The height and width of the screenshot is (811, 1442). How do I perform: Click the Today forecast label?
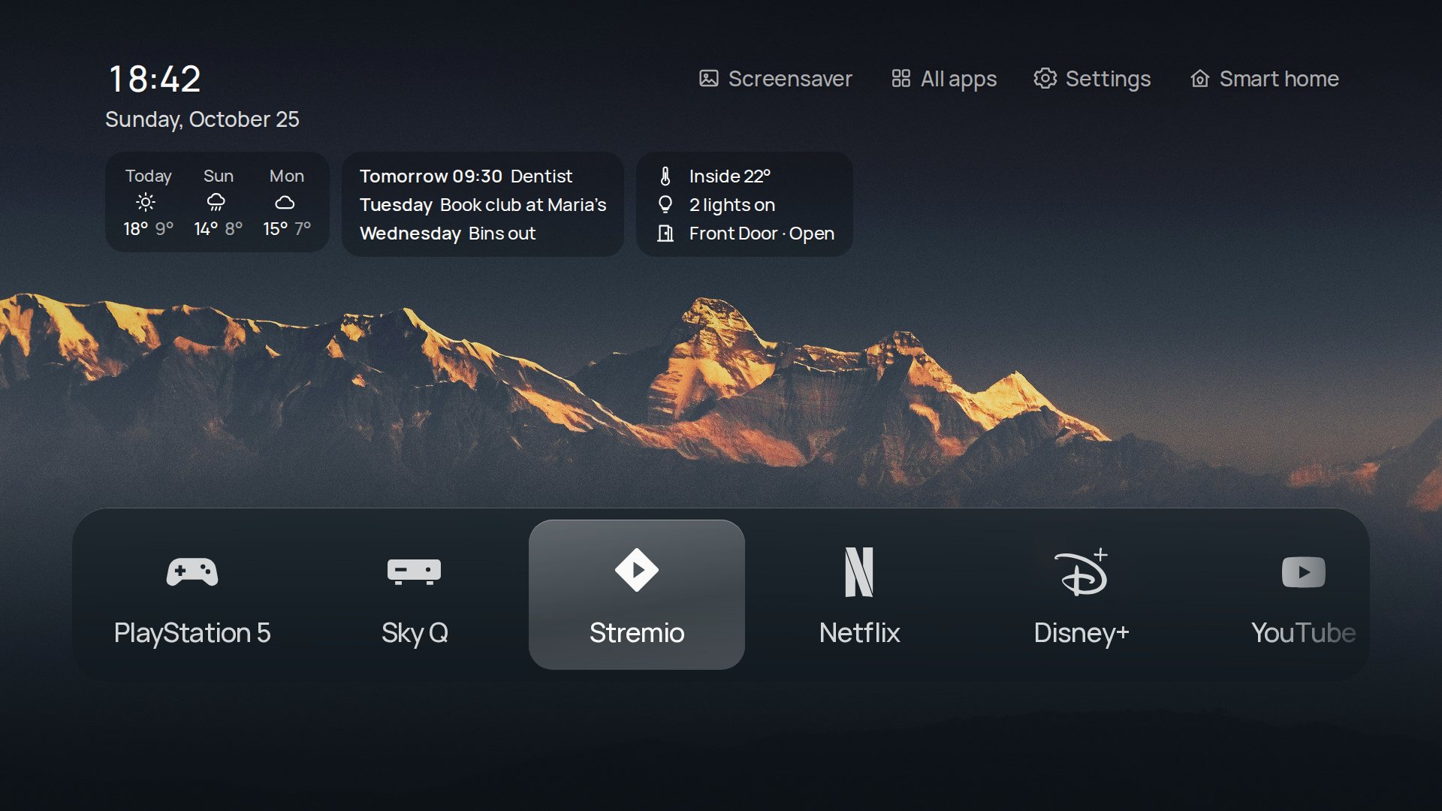point(149,176)
